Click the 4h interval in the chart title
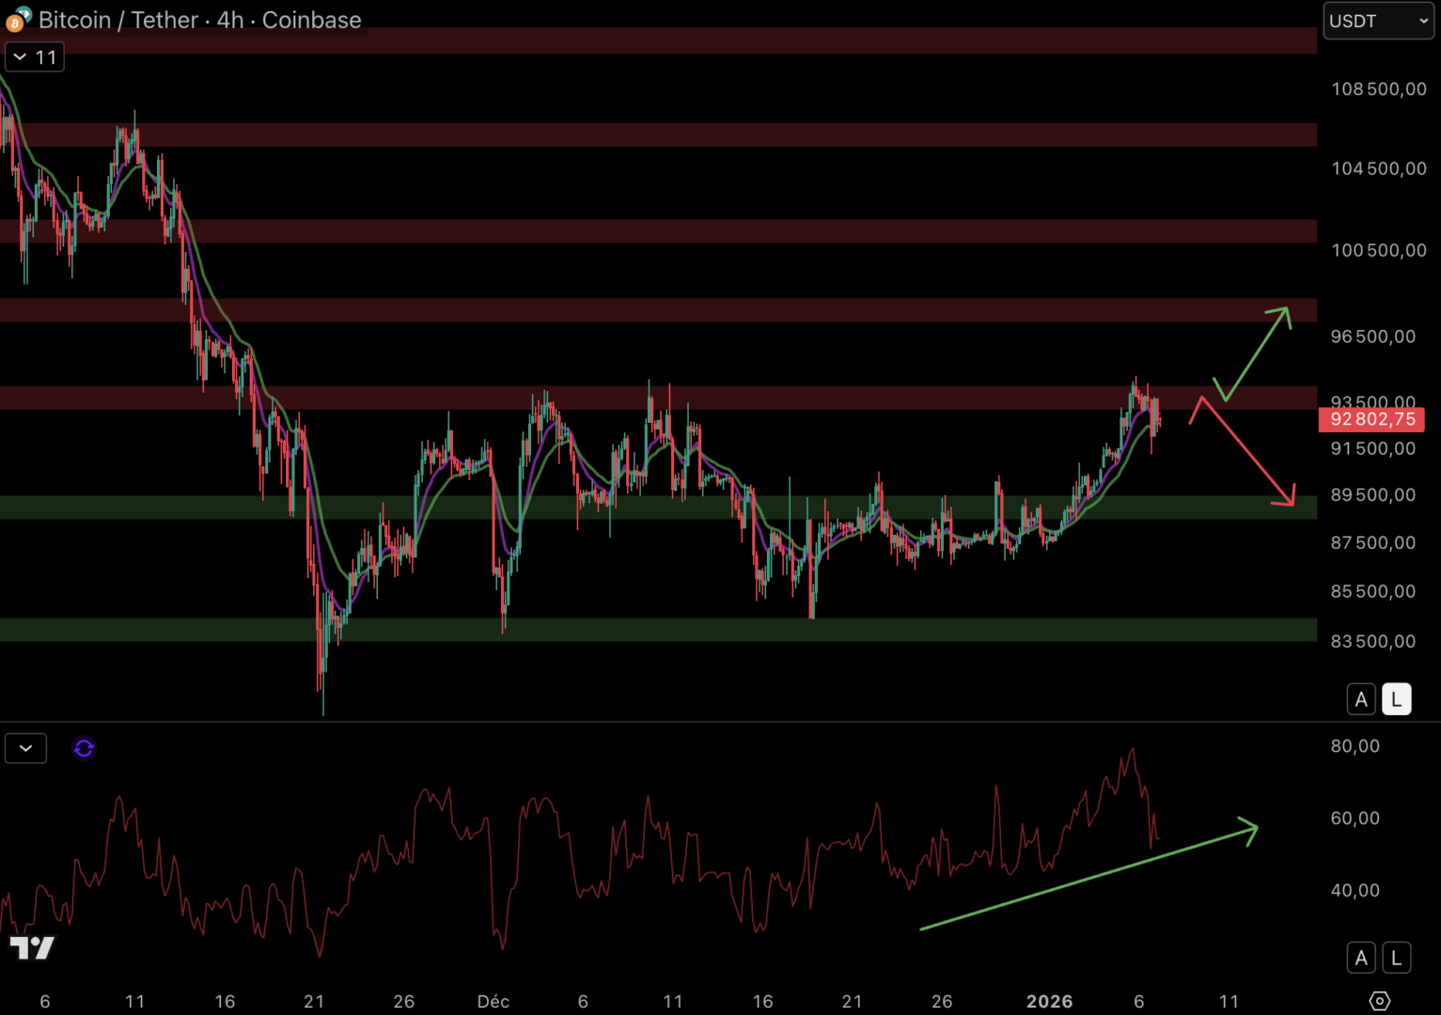Screen dimensions: 1441x1015 tap(229, 20)
